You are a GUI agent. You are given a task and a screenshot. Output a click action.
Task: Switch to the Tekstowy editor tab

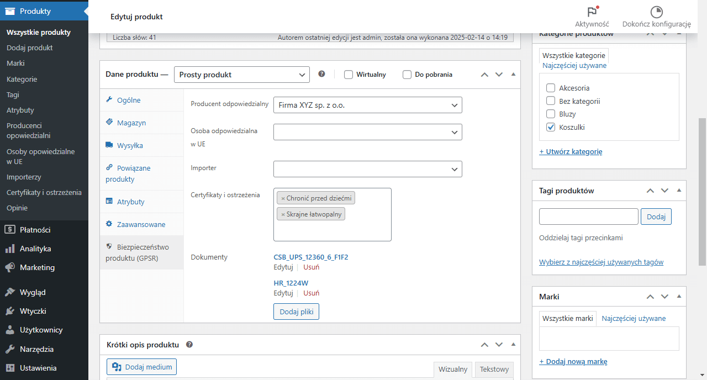click(494, 369)
